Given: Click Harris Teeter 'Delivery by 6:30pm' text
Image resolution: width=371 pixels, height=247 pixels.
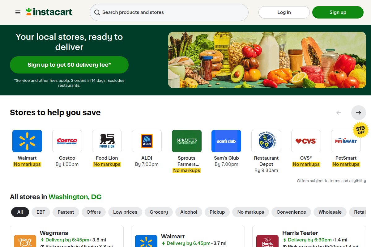Looking at the screenshot, I should pos(310,240).
